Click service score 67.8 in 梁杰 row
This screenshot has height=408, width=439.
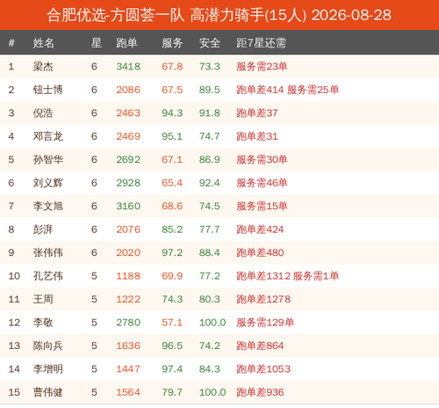pyautogui.click(x=172, y=67)
